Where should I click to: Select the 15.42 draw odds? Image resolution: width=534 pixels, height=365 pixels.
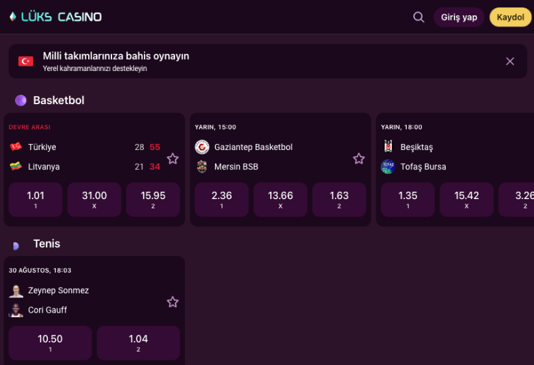[466, 200]
